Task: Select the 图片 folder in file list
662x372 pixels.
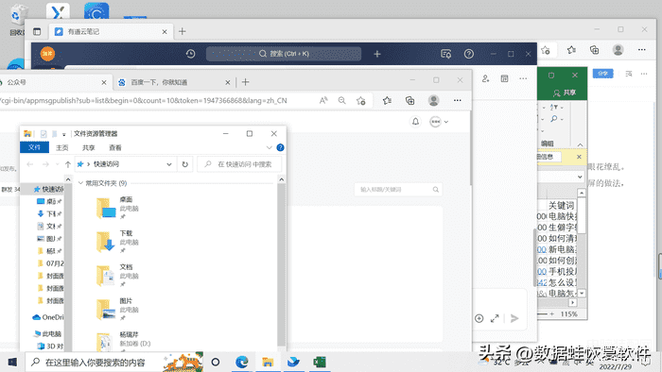Action: click(118, 309)
